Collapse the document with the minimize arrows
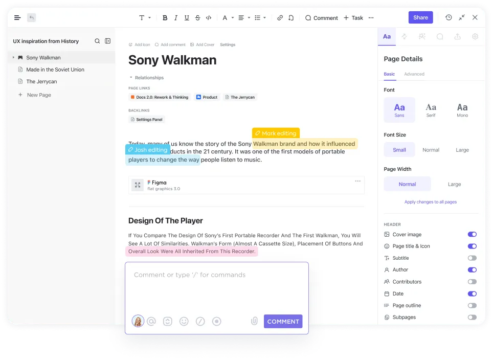Viewport: 493px width, 362px height. tap(462, 17)
